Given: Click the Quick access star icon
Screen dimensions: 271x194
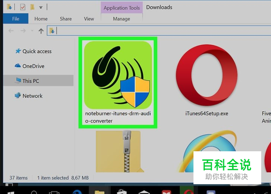Looking at the screenshot, I should [18, 51].
